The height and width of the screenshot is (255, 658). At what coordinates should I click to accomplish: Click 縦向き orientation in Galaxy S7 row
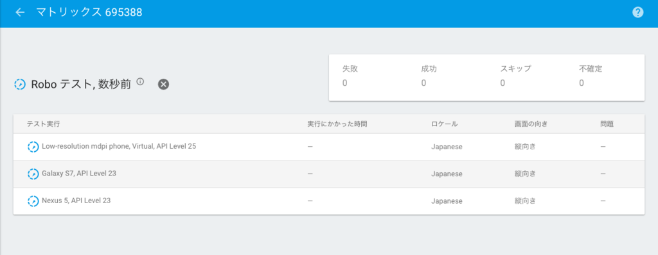point(526,174)
